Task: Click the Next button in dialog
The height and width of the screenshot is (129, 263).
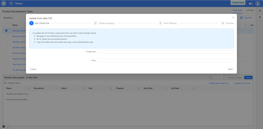Action: click(230, 69)
